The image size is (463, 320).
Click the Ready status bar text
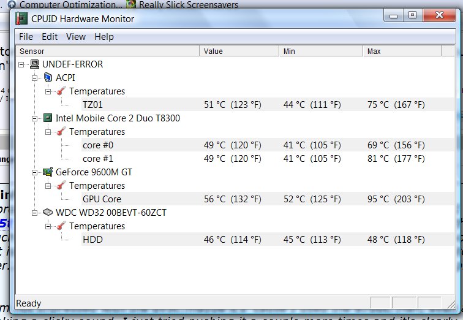coord(29,303)
